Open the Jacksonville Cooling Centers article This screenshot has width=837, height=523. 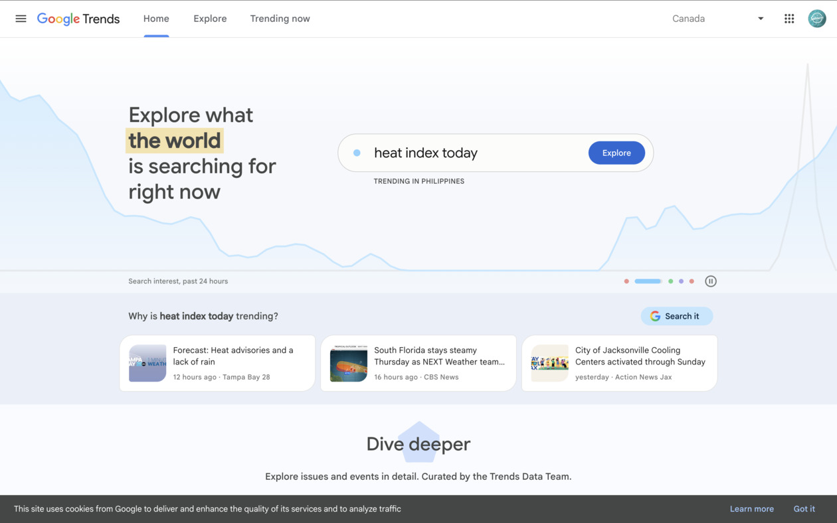click(x=620, y=363)
